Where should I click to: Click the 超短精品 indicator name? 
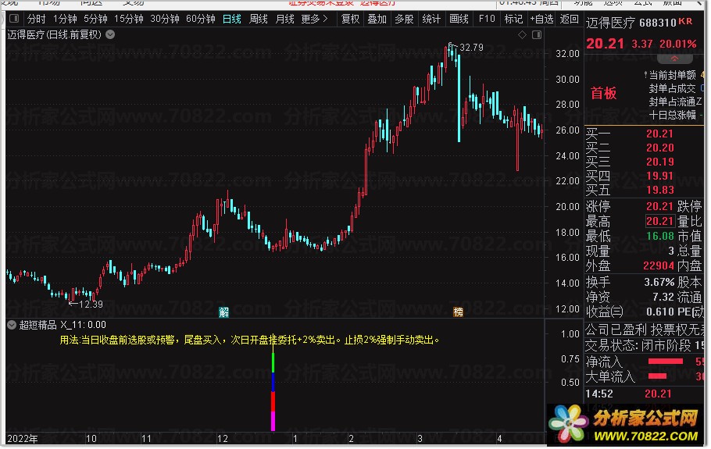tap(38, 325)
